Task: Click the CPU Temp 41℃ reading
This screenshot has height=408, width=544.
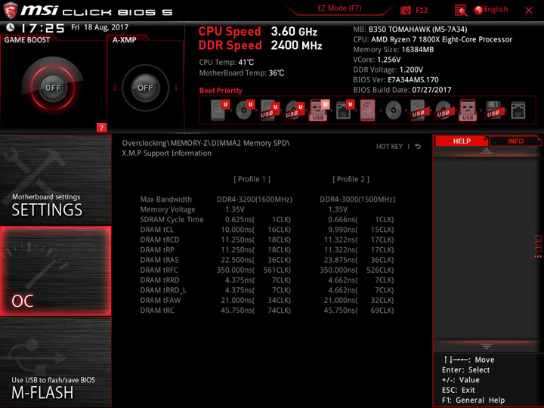Action: point(227,63)
